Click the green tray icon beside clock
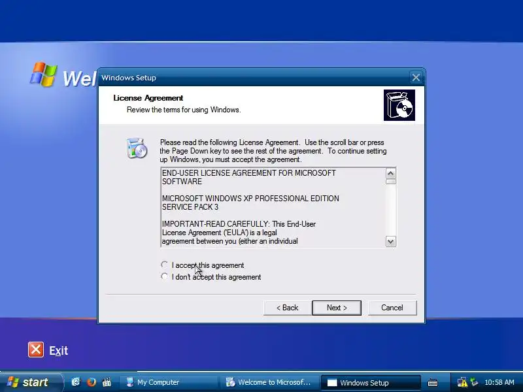Screen dimensions: 523x392 474,382
